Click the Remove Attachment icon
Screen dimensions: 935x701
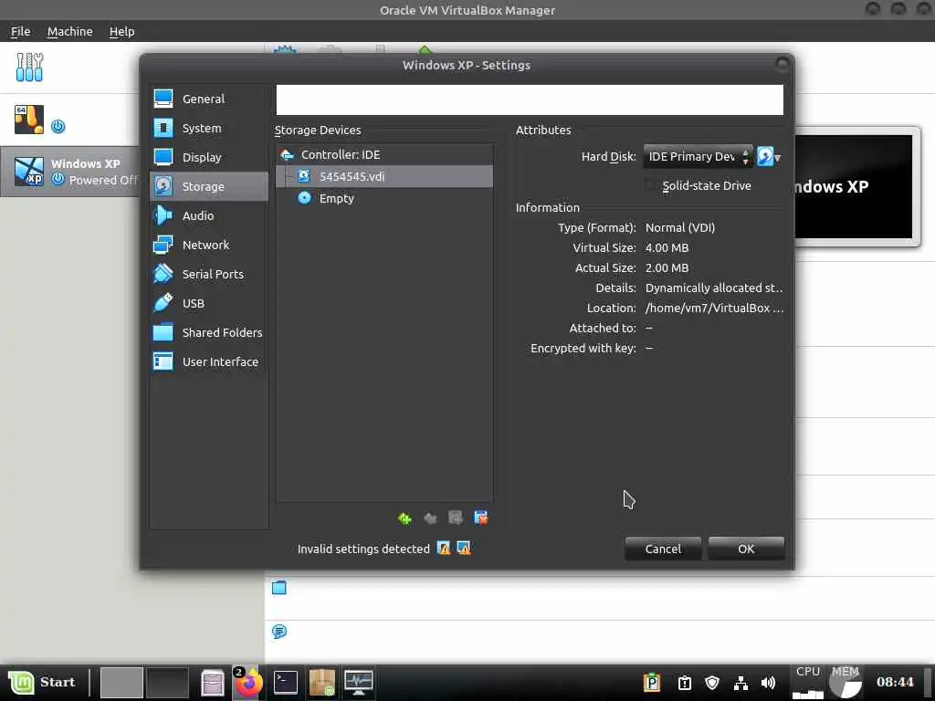click(x=480, y=518)
